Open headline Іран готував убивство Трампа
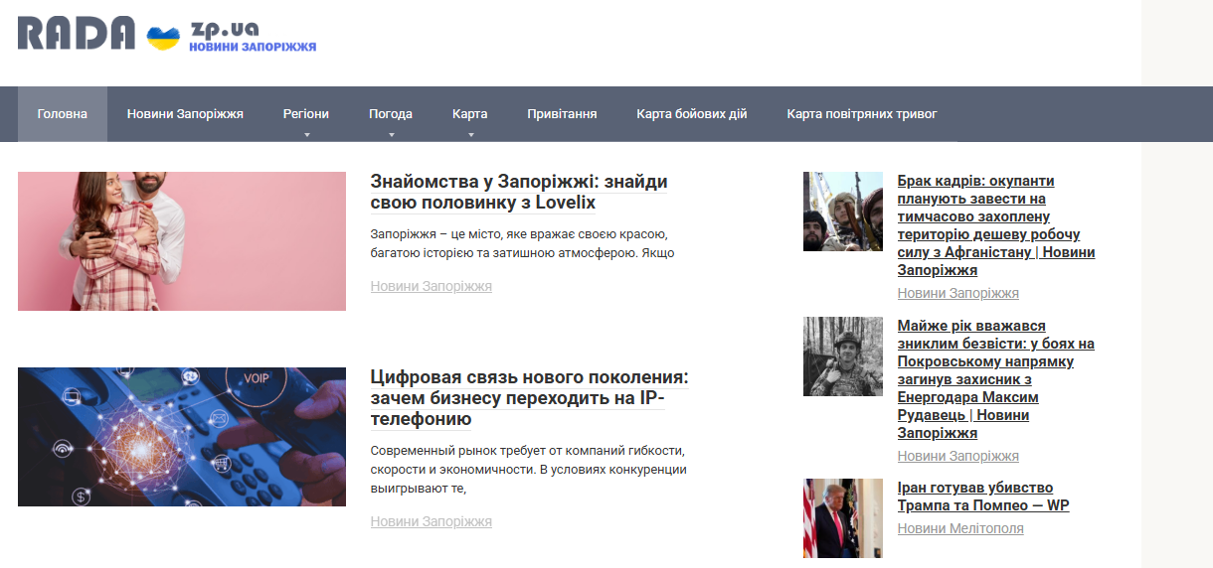Viewport: 1213px width, 568px height. (x=983, y=497)
